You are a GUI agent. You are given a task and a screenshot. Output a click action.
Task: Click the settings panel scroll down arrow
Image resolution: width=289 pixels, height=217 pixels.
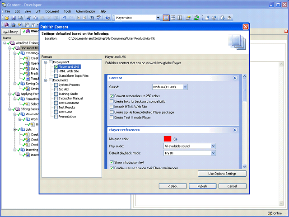pos(245,166)
